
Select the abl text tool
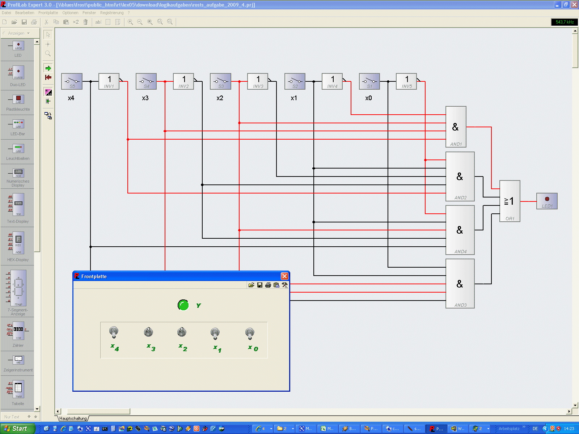click(x=98, y=22)
